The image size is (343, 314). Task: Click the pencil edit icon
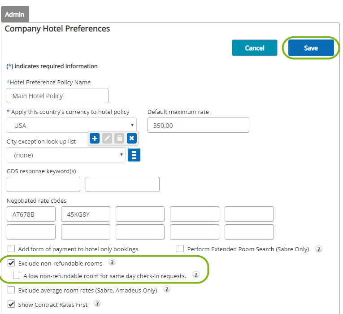[x=107, y=138]
